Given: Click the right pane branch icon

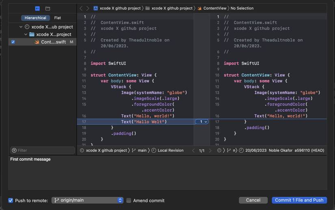Looking at the screenshot, I should (x=229, y=150).
